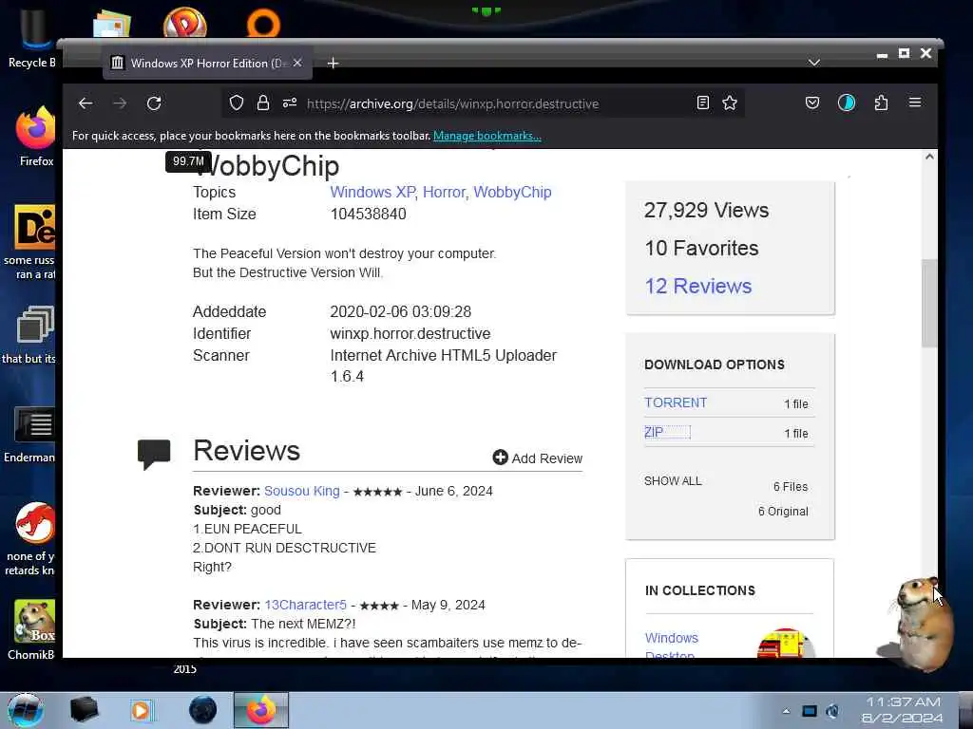This screenshot has height=729, width=973.
Task: Select the identifier winxp.horror.destructive text
Action: pos(410,333)
